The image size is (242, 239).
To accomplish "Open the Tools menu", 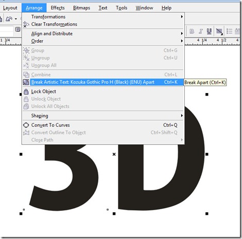I will (122, 8).
